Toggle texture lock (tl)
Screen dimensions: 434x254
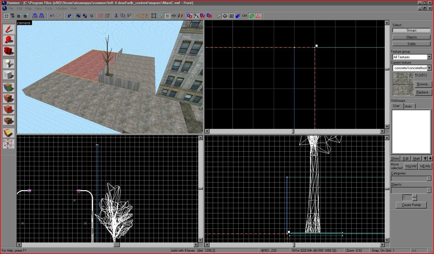point(167,16)
